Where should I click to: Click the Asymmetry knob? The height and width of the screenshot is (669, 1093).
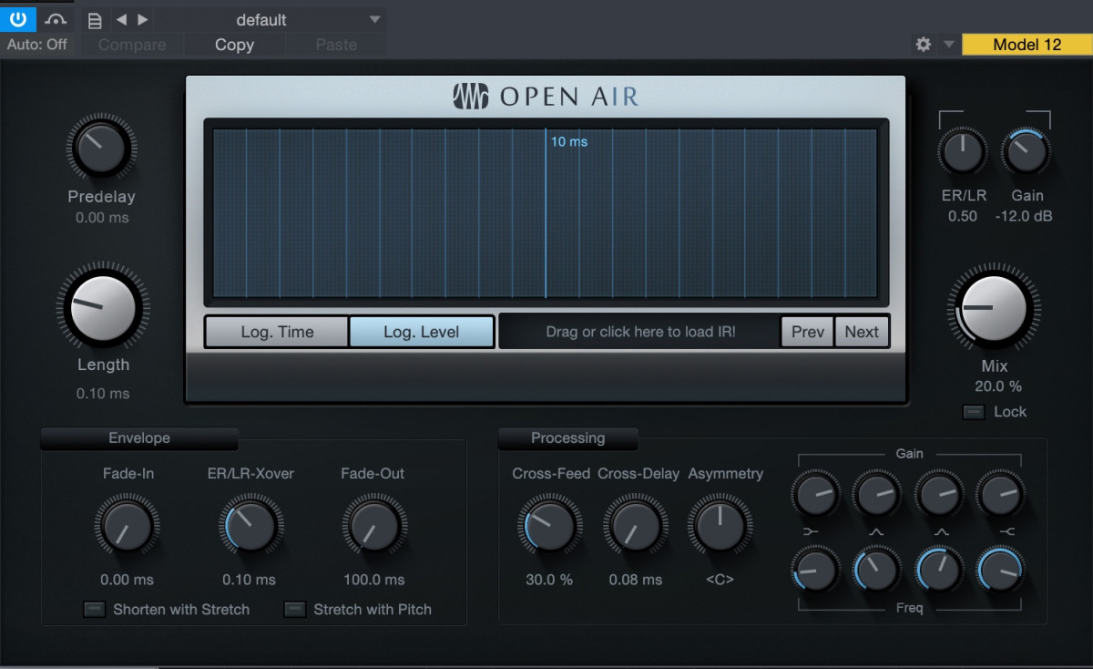720,526
